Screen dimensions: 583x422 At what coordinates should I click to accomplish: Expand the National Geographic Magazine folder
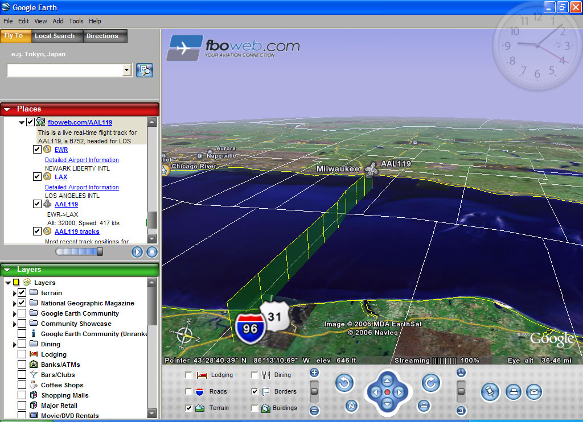point(14,304)
